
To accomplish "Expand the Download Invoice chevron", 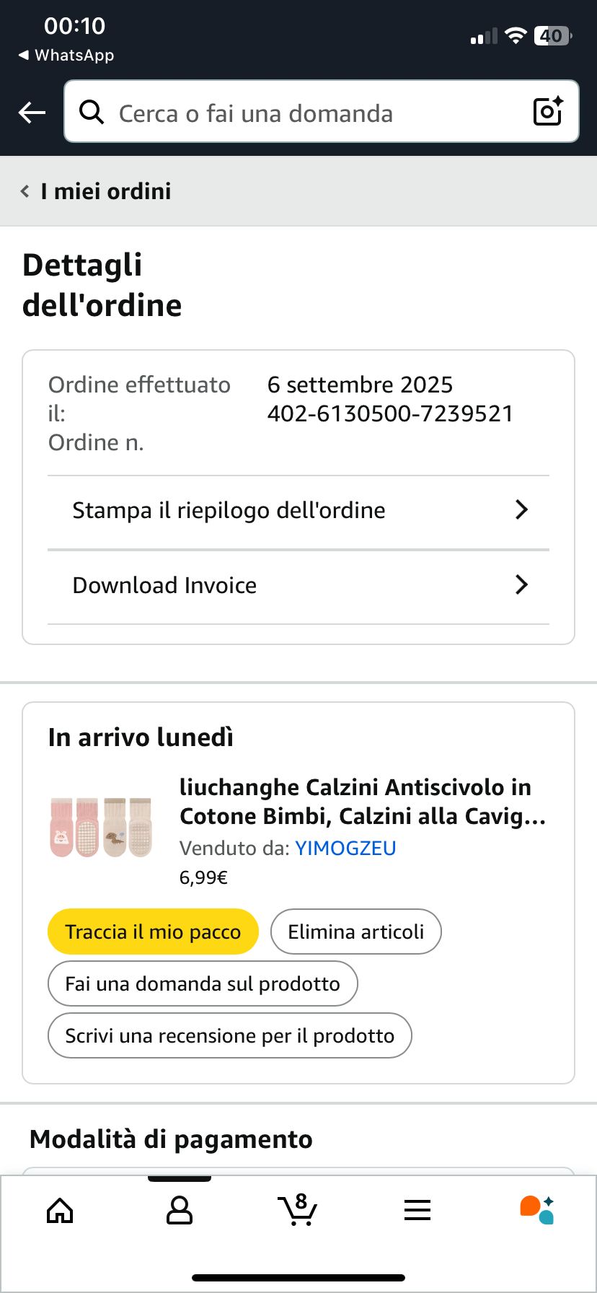I will [521, 584].
